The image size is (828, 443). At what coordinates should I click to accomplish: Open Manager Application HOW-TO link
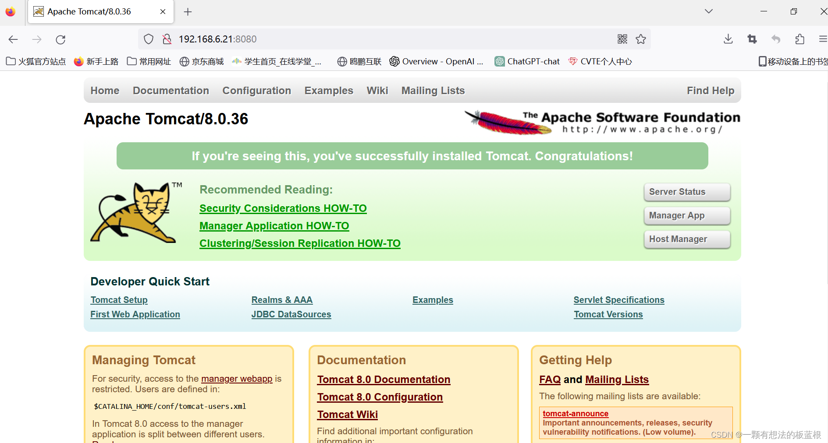274,226
